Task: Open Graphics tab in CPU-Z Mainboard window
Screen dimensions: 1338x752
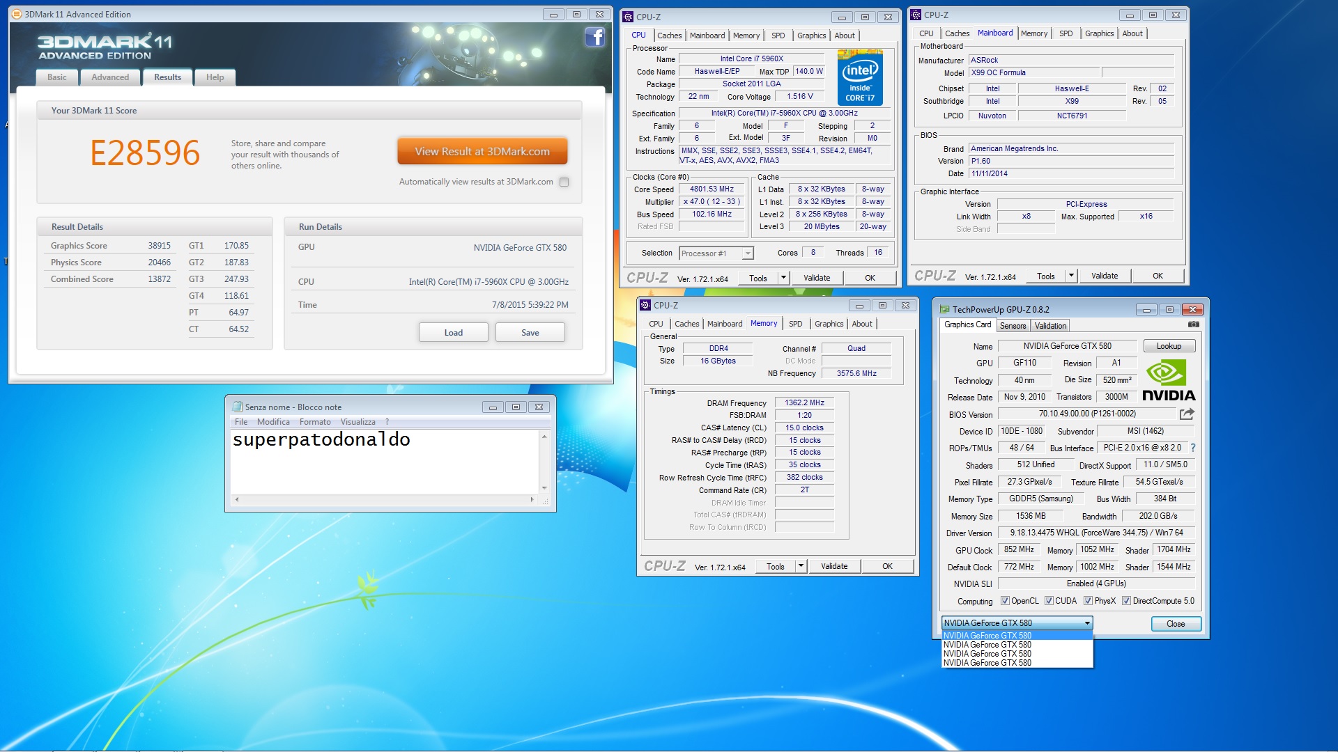Action: [1099, 33]
